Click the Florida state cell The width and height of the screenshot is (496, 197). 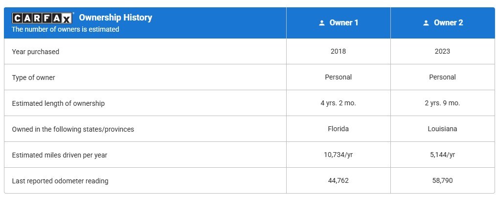coord(338,129)
